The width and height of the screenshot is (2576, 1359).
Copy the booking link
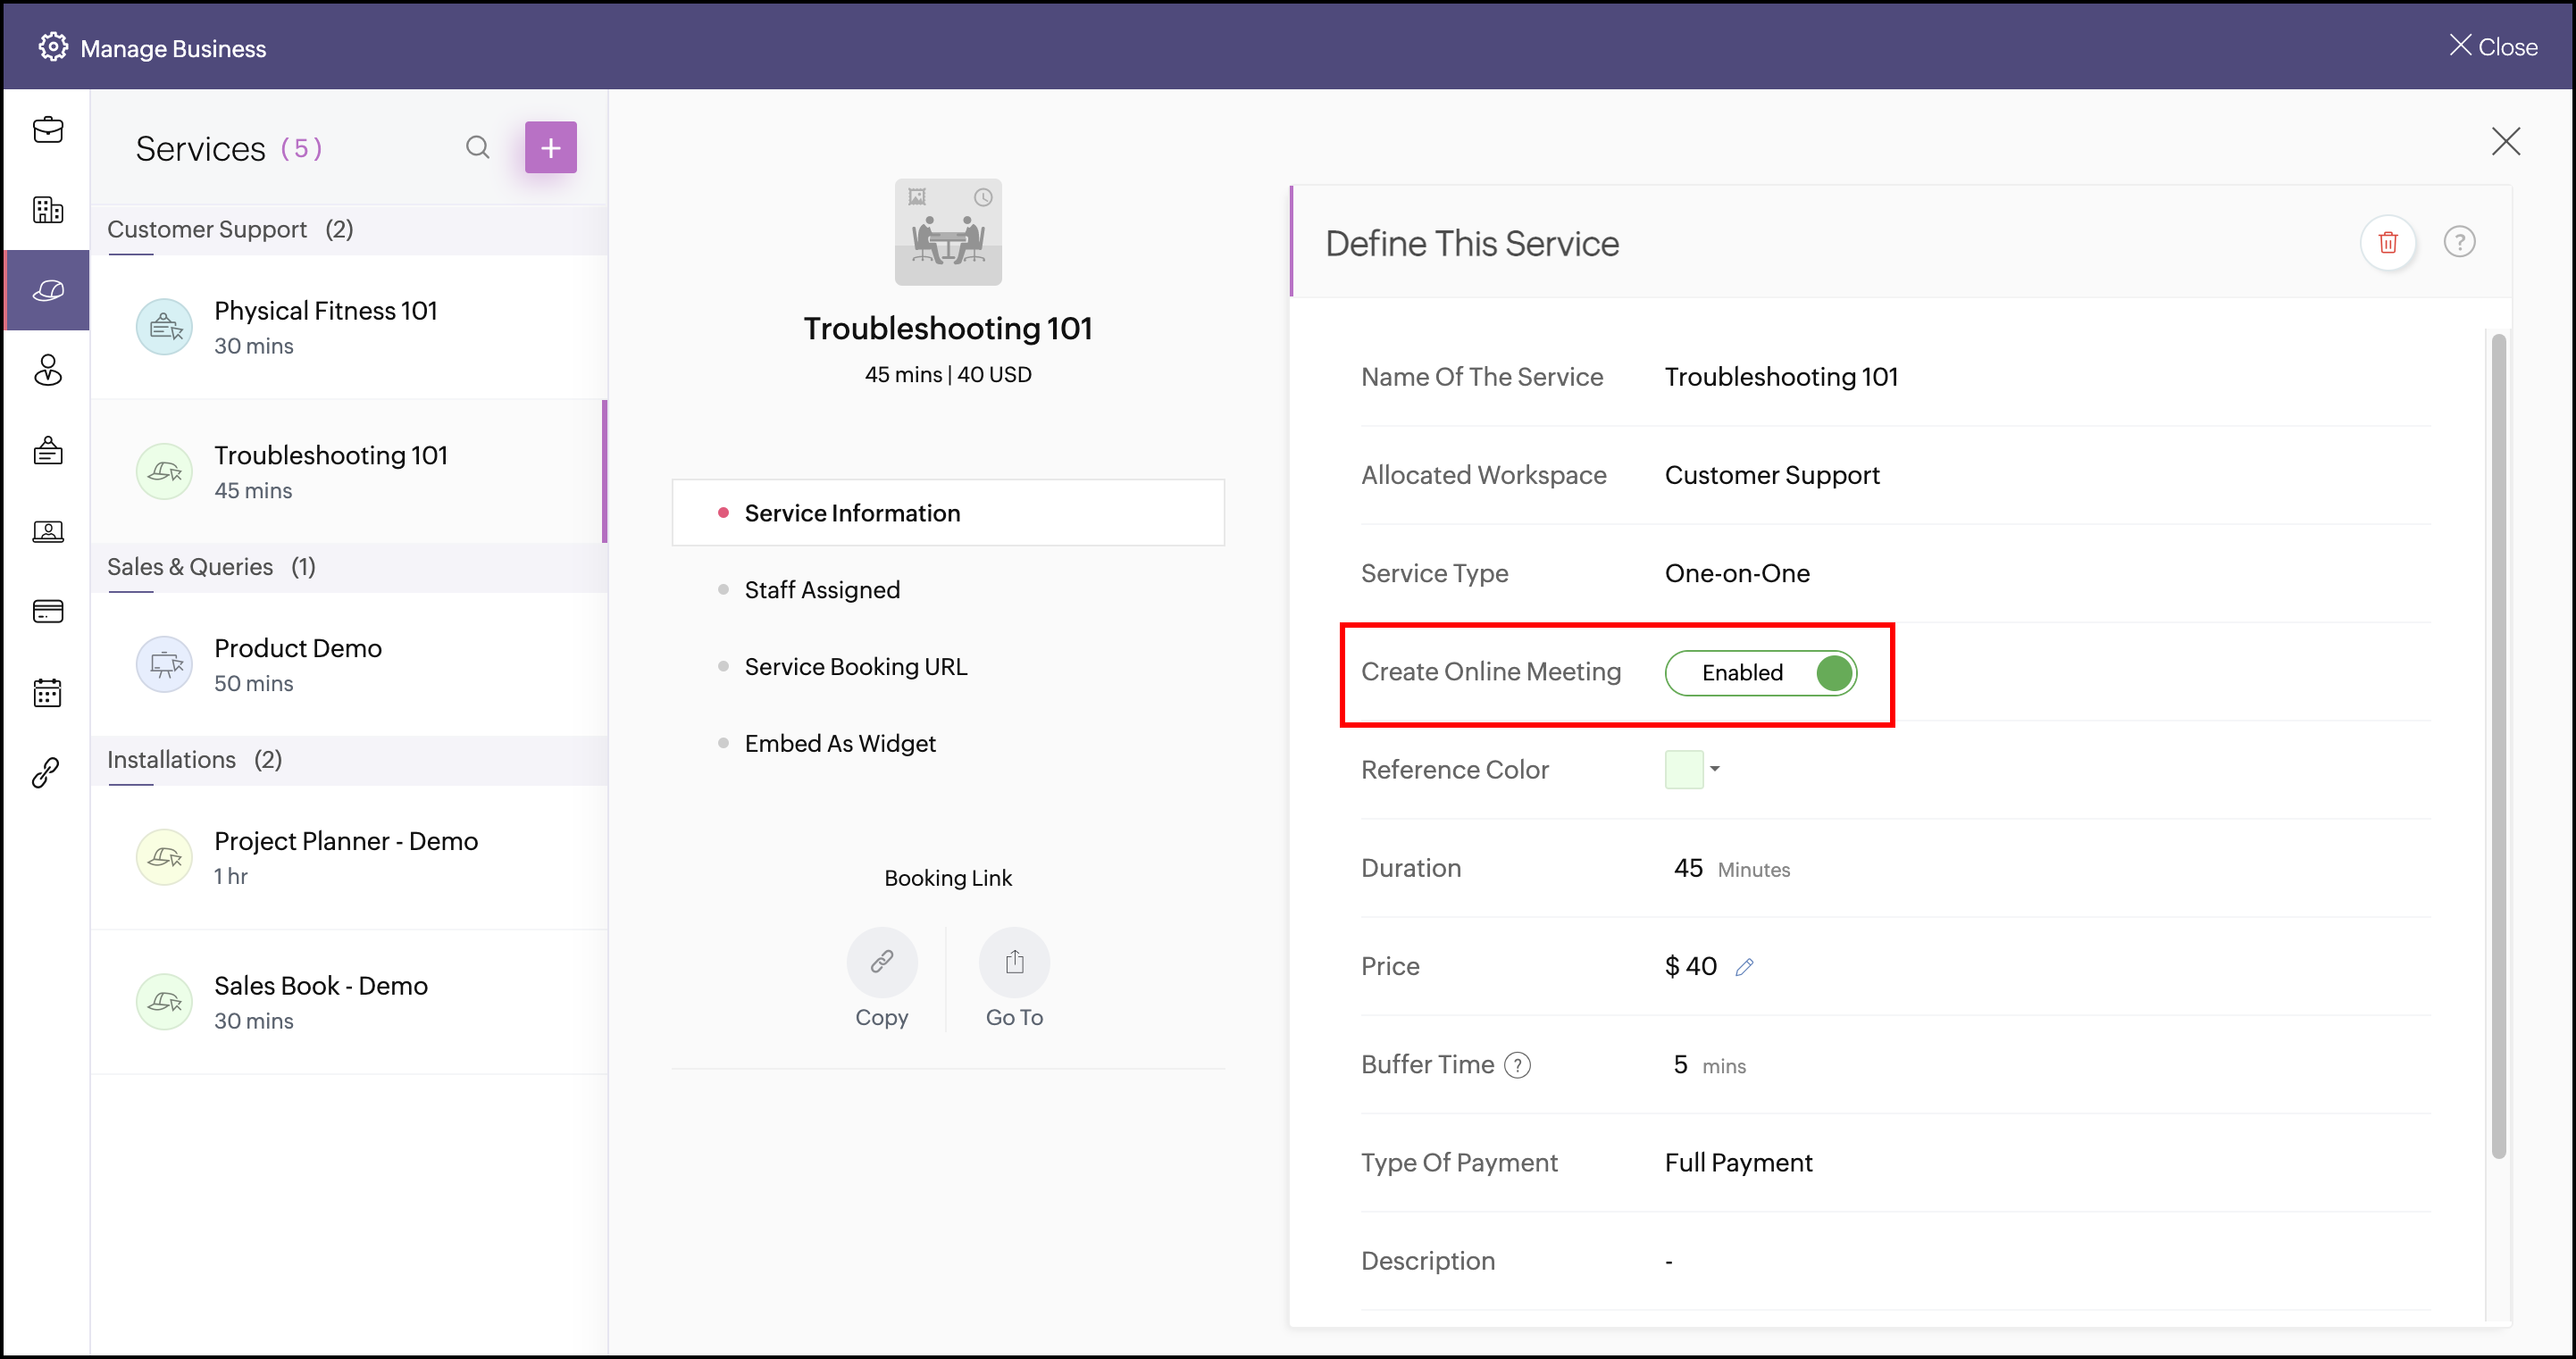point(881,963)
